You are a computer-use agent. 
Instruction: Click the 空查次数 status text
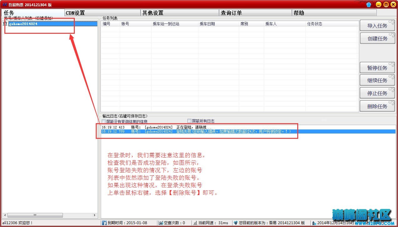(x=175, y=223)
